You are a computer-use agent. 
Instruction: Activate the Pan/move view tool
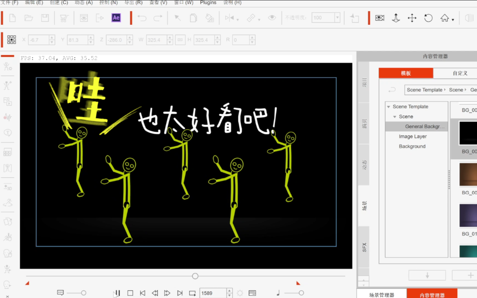pyautogui.click(x=411, y=18)
